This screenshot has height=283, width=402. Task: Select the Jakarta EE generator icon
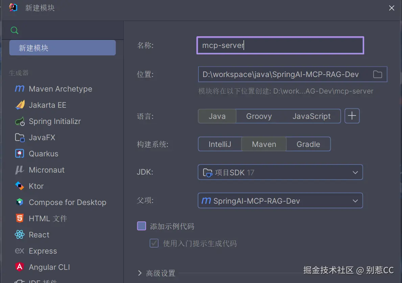click(x=20, y=105)
